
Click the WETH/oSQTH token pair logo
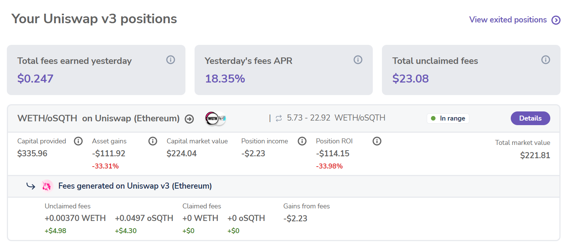tap(215, 118)
